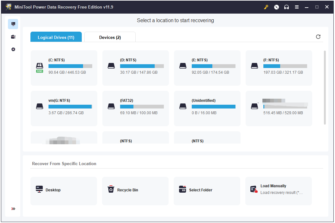The height and width of the screenshot is (223, 335).
Task: Open the settings gear in sidebar
Action: pyautogui.click(x=13, y=49)
